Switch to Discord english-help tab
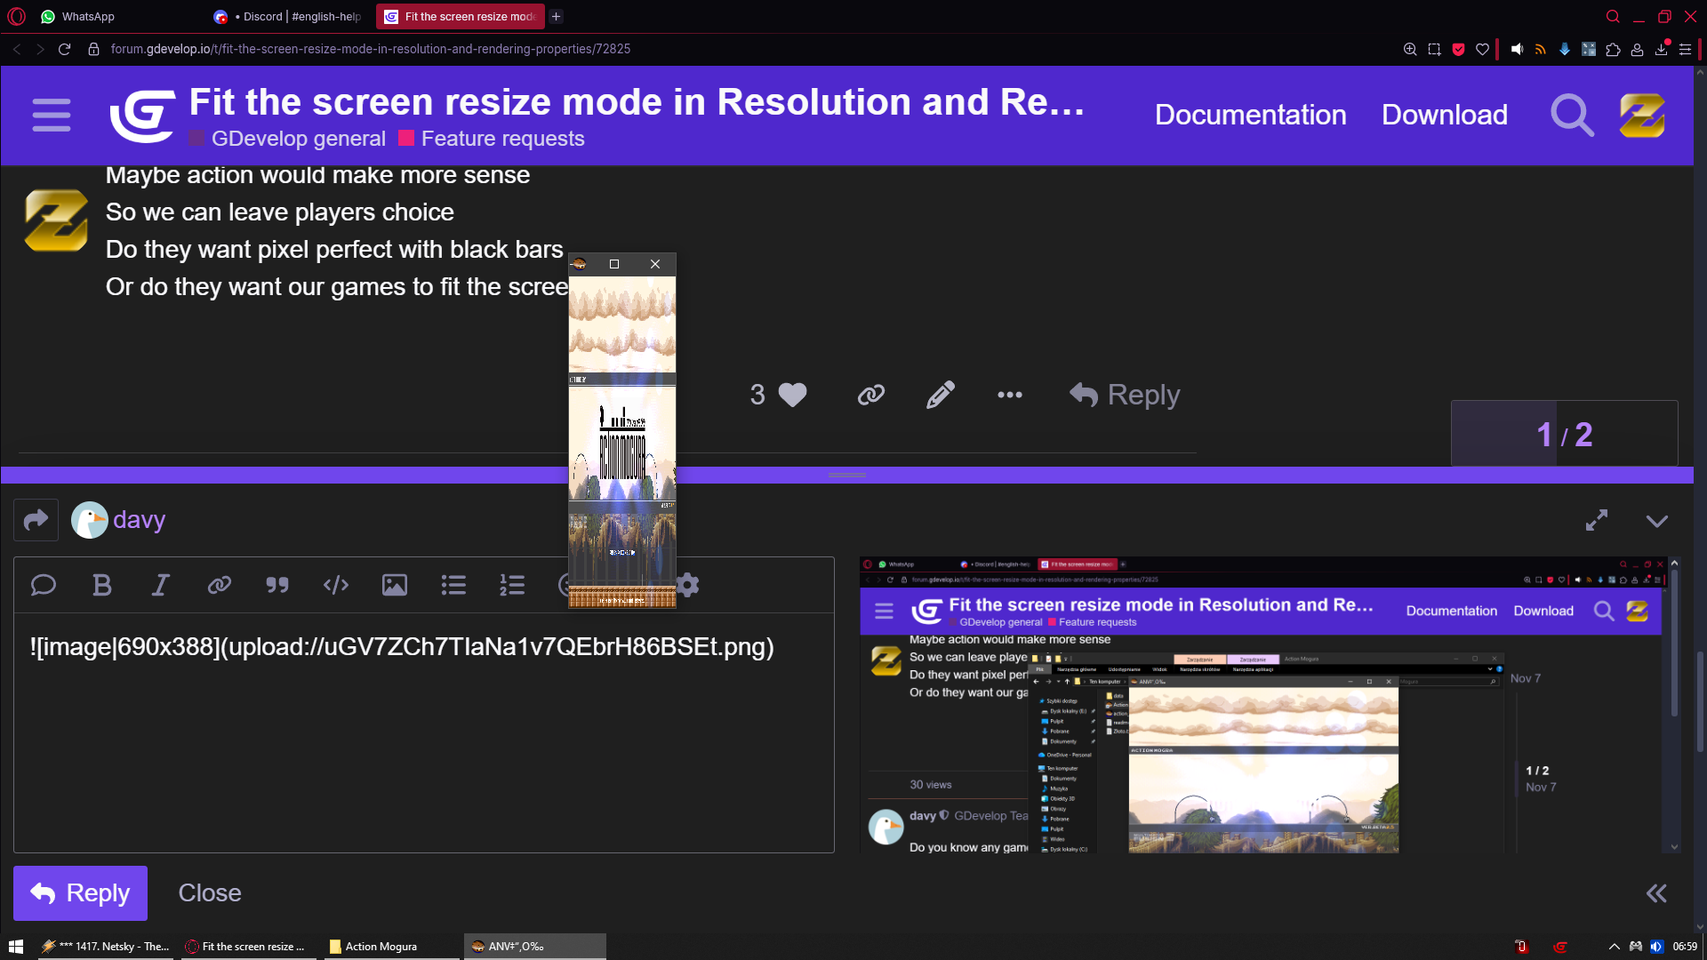The height and width of the screenshot is (960, 1707). 293,16
